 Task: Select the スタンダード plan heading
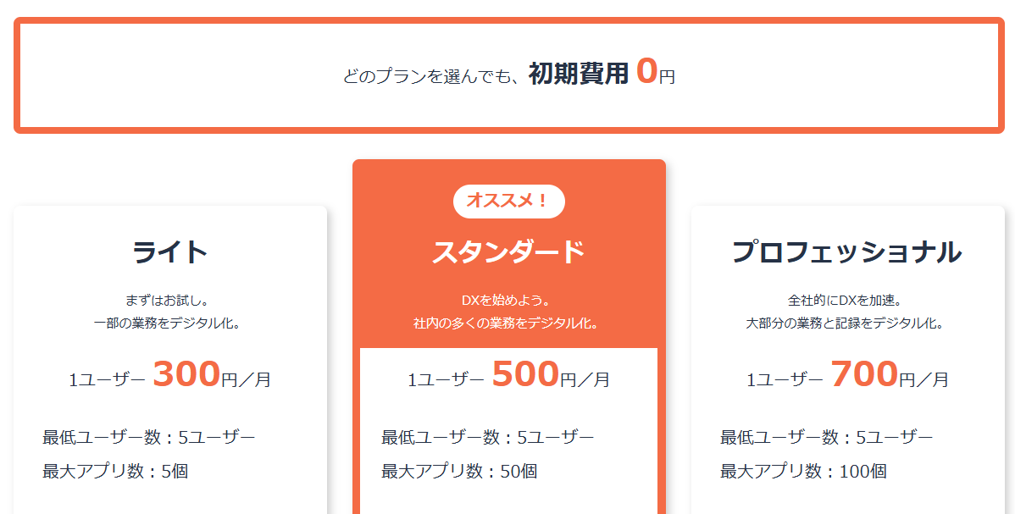click(508, 252)
